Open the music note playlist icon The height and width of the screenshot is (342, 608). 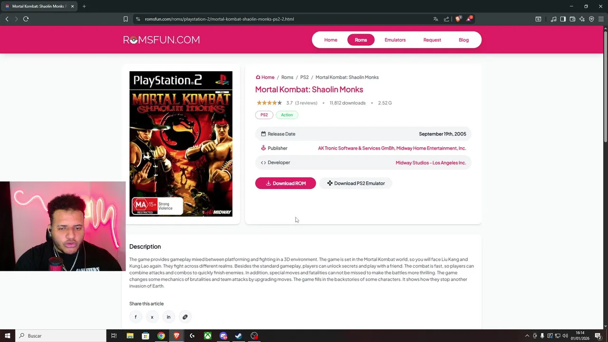[553, 19]
